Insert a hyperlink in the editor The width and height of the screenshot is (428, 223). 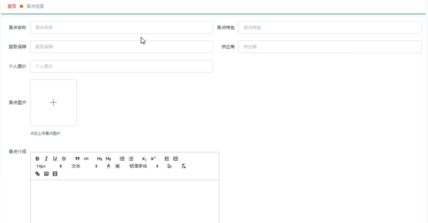37,174
